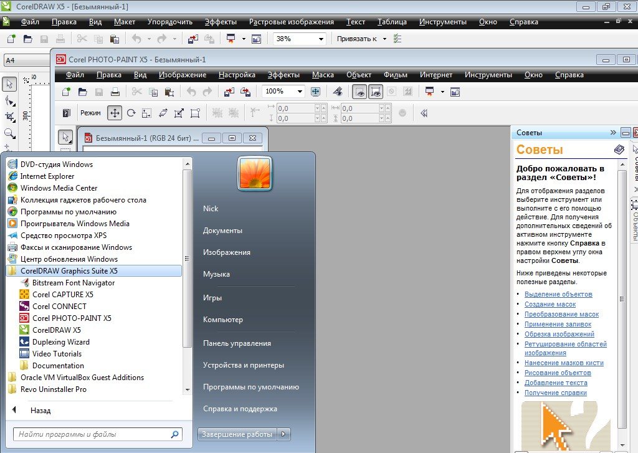Screen dimensions: 638x453
Task: Select the rotate mode icon in property bar
Action: pyautogui.click(x=131, y=113)
